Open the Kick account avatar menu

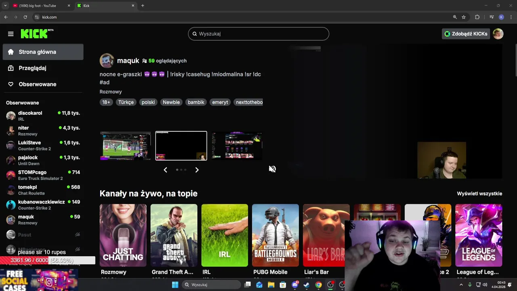click(498, 34)
